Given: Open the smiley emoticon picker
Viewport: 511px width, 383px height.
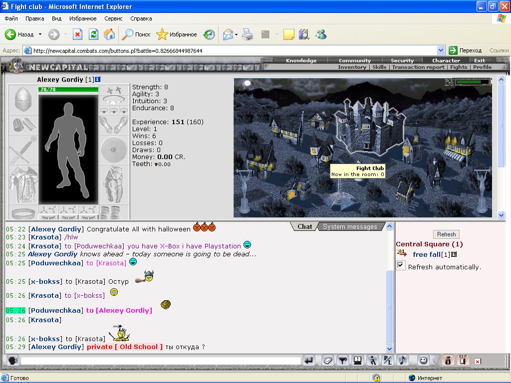Looking at the screenshot, I should [423, 361].
